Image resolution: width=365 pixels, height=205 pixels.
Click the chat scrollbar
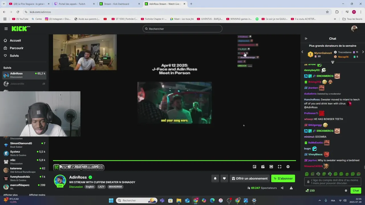point(364,167)
